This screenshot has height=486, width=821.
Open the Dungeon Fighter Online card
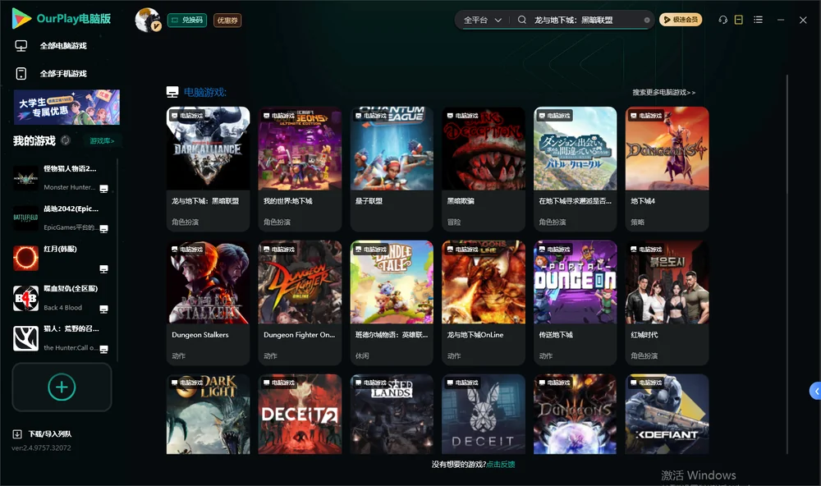(300, 302)
